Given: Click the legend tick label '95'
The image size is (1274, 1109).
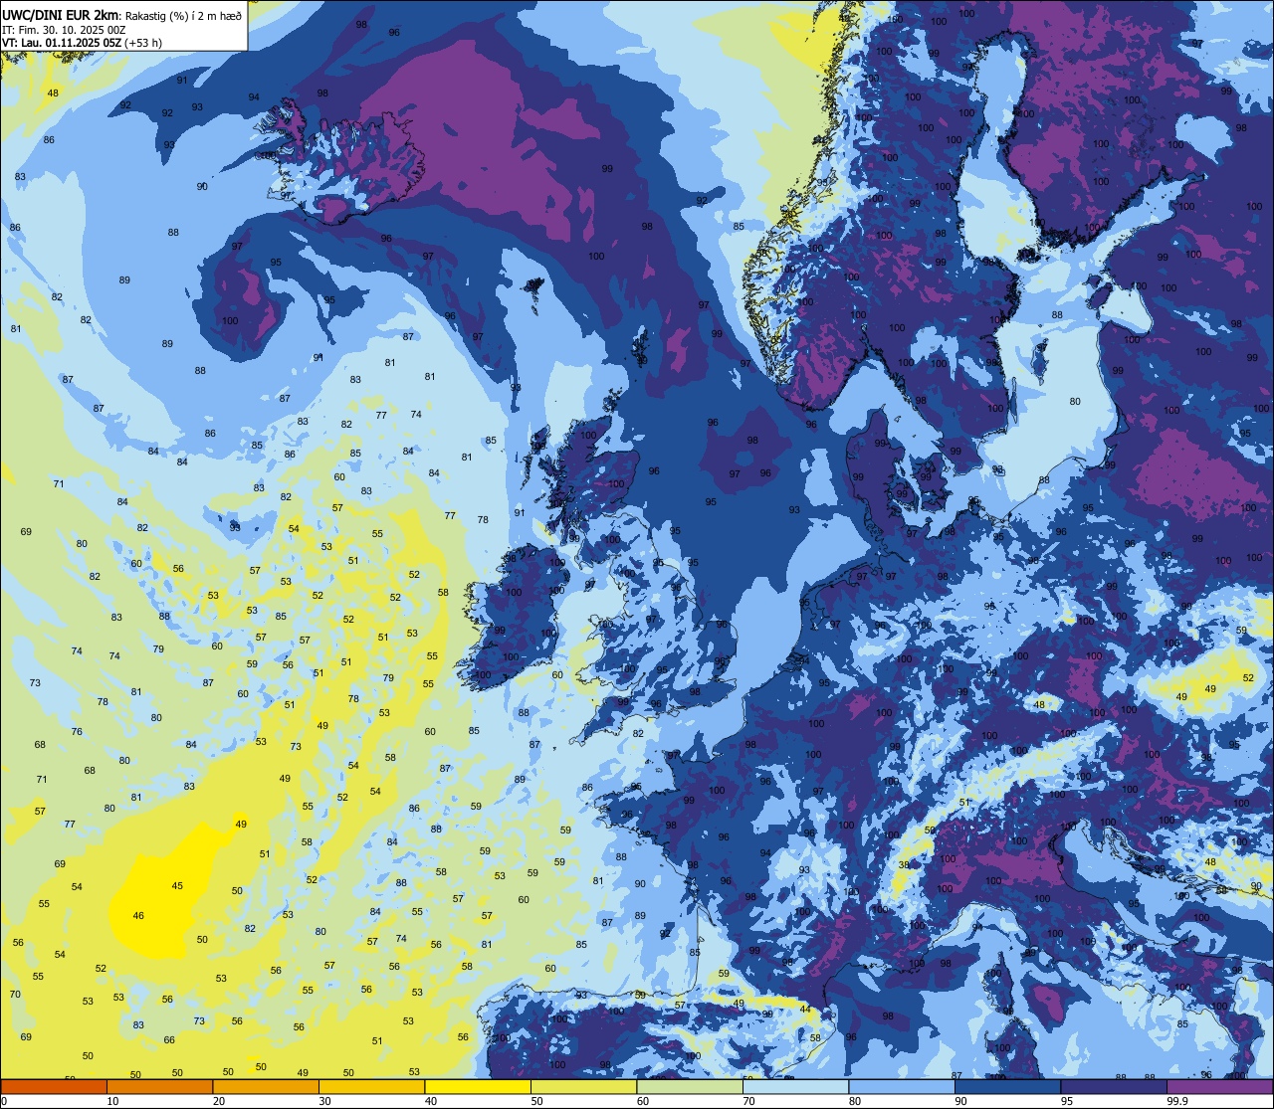Looking at the screenshot, I should click(x=1066, y=1101).
